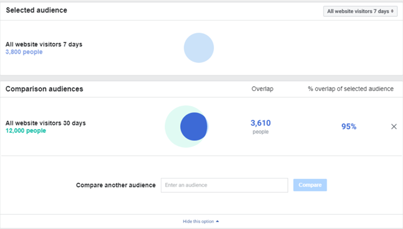The height and width of the screenshot is (229, 403).
Task: Click the light blue selected audience circle
Action: [x=198, y=47]
